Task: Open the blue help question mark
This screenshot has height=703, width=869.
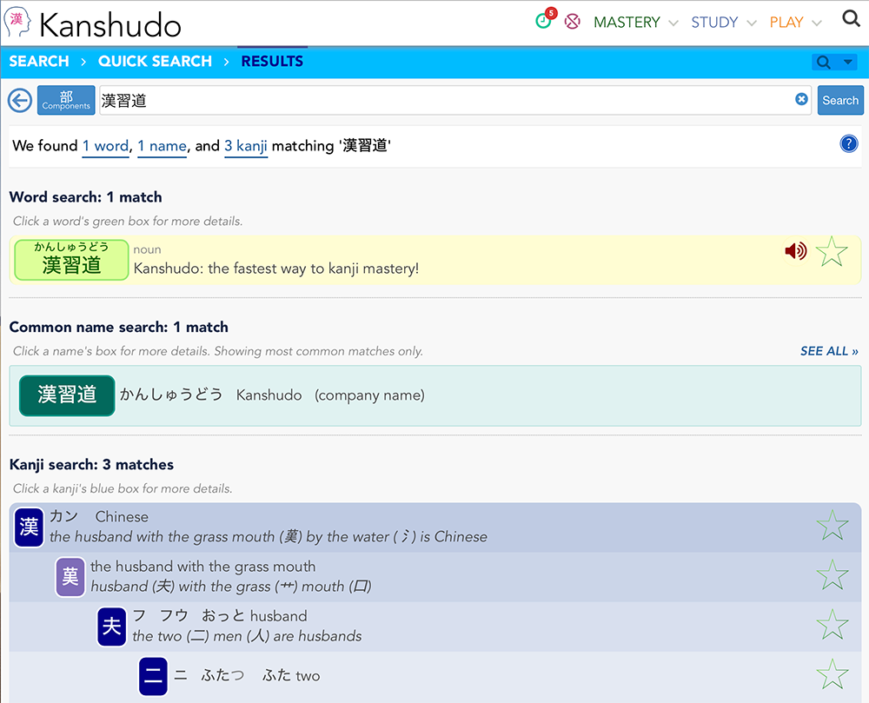Action: click(848, 143)
